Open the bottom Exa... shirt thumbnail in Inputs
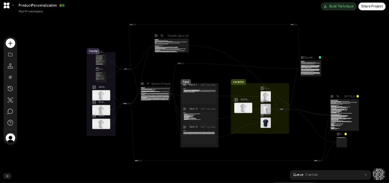Image resolution: width=389 pixels, height=183 pixels. coord(101,124)
